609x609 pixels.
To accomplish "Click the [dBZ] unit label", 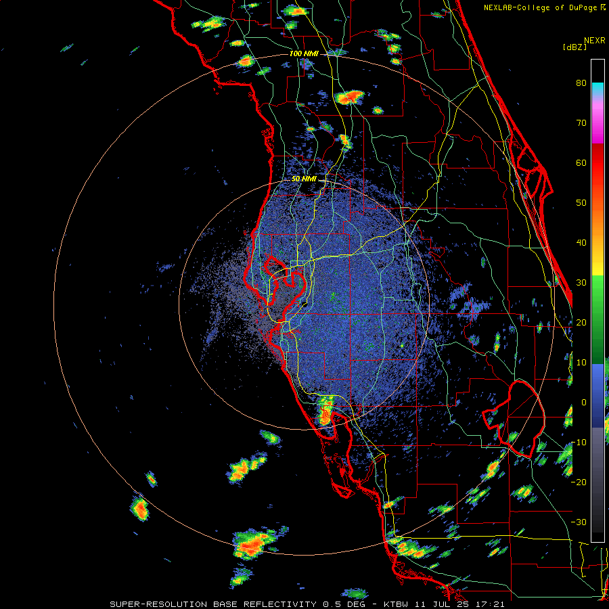I will tap(574, 47).
